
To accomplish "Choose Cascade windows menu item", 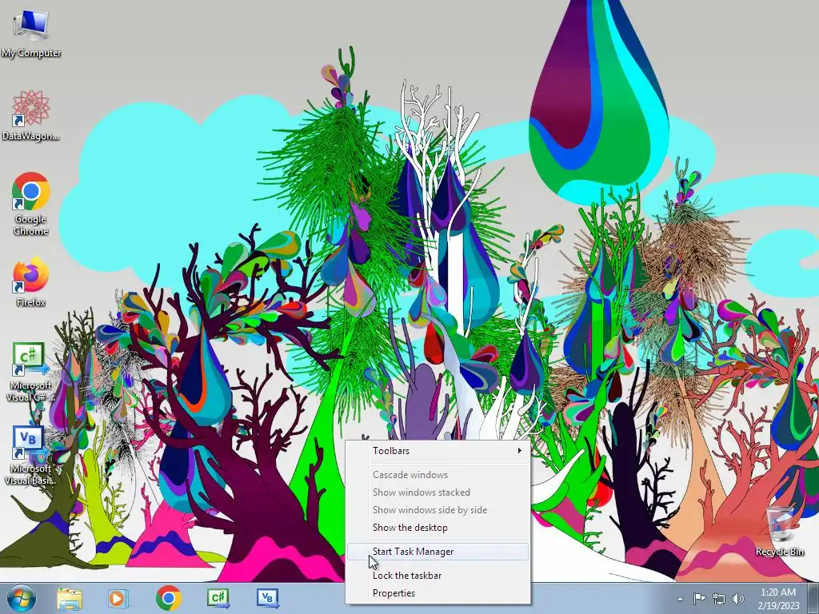I will [x=437, y=475].
